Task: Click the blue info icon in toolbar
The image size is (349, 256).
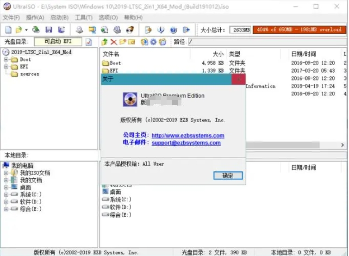Action: point(161,30)
